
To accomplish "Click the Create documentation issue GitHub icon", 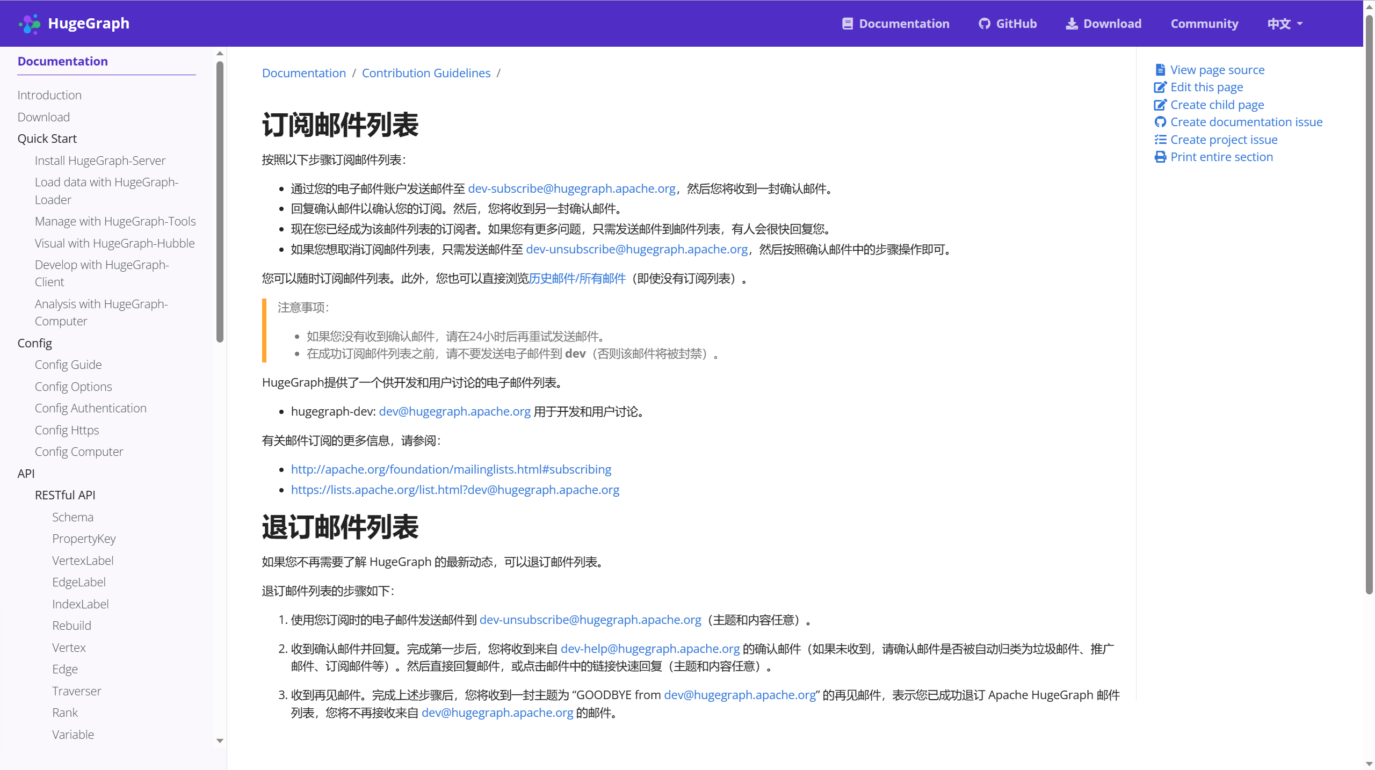I will pos(1160,122).
